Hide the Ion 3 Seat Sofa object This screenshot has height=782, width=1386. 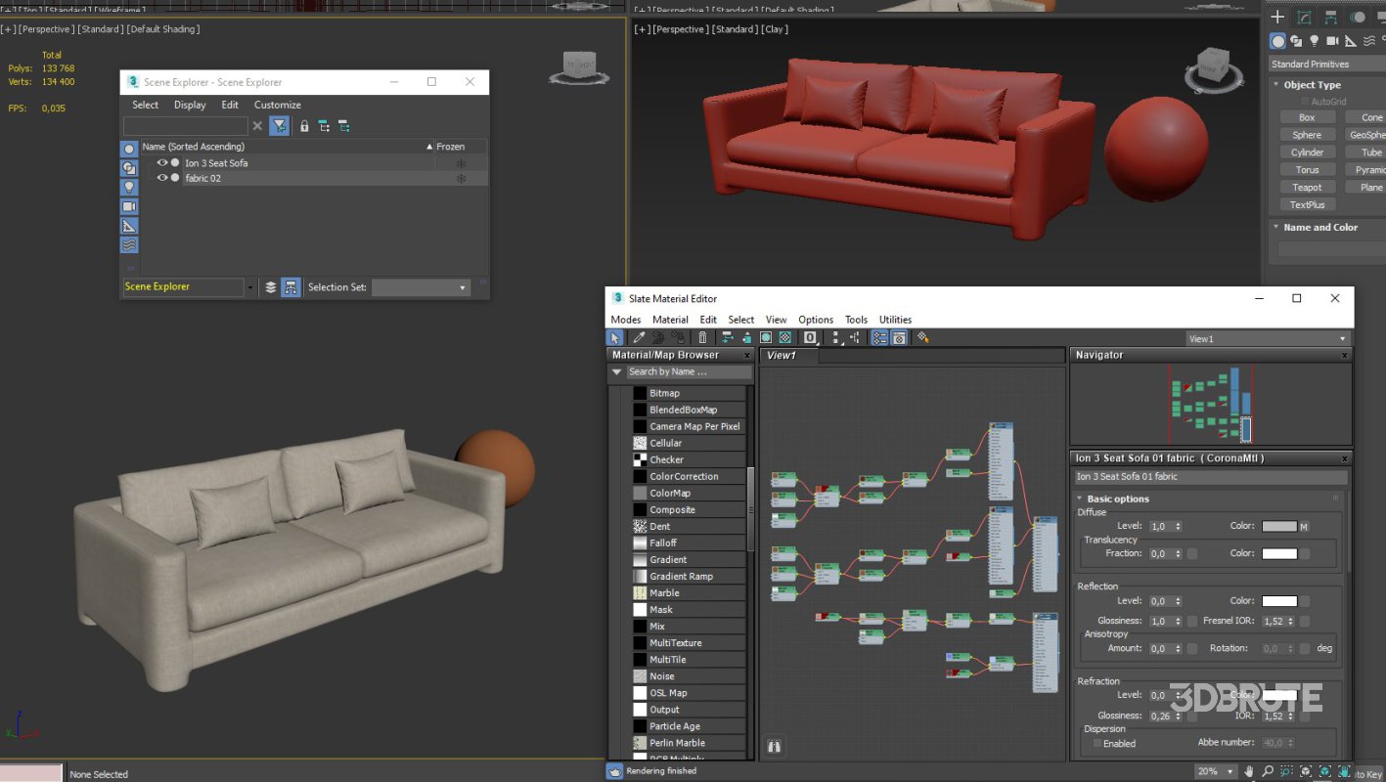pos(161,162)
